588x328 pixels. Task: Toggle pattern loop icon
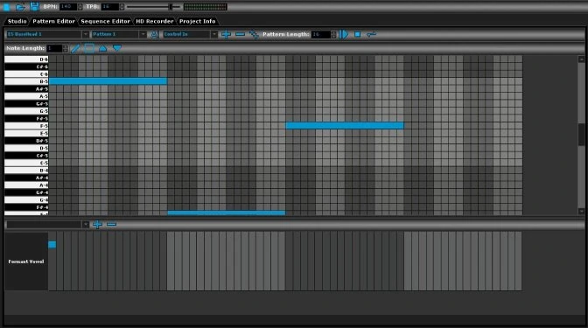tap(371, 34)
